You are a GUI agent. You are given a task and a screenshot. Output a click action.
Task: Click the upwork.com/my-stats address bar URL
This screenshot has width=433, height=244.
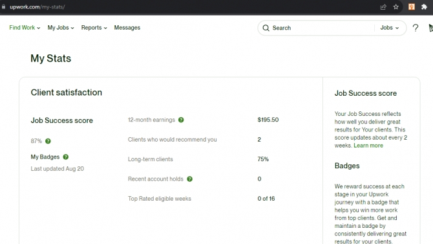(37, 7)
